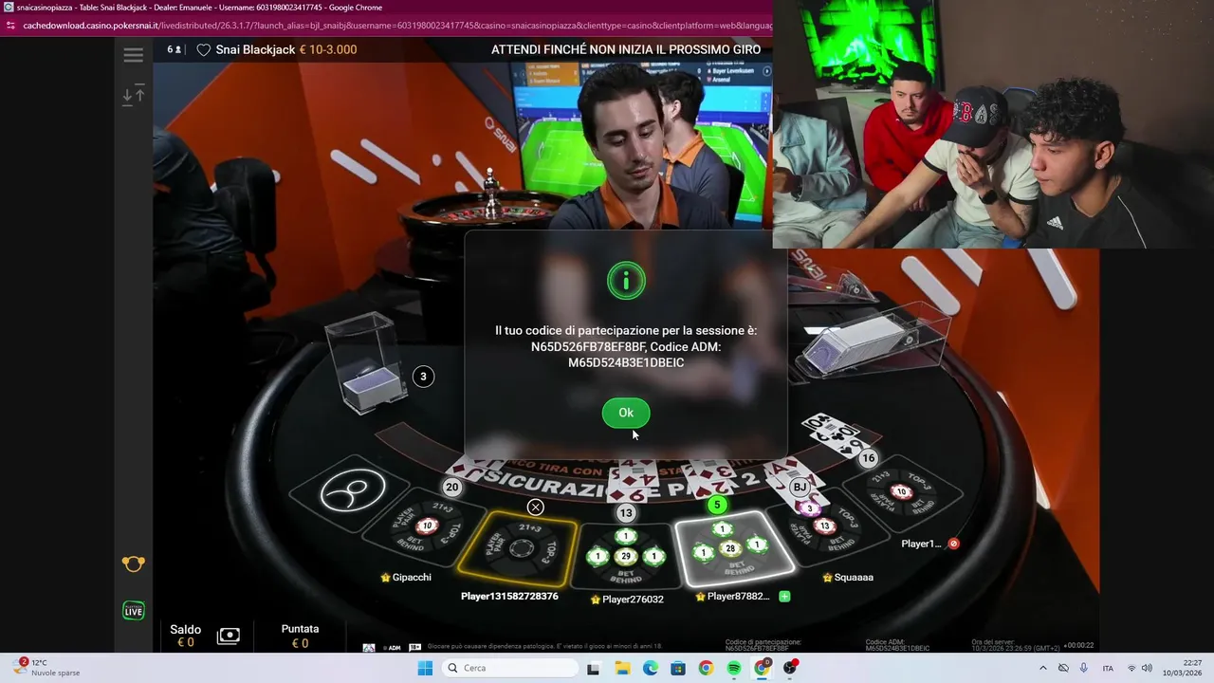The image size is (1214, 683).
Task: Click the red blocked icon beside Player1
Action: (954, 544)
